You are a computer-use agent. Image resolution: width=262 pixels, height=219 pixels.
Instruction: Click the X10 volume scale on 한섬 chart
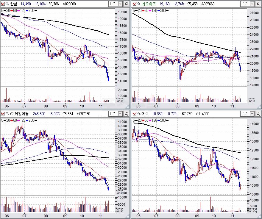tap(119, 101)
